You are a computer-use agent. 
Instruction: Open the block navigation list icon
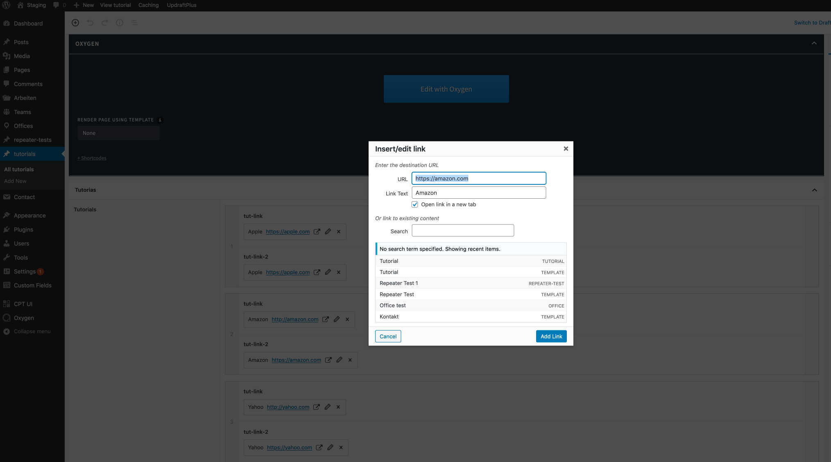pyautogui.click(x=134, y=23)
